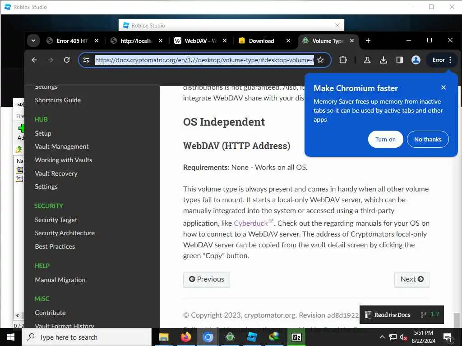Screen dimensions: 462x346
Task: Open Best Practices page
Action: click(55, 246)
